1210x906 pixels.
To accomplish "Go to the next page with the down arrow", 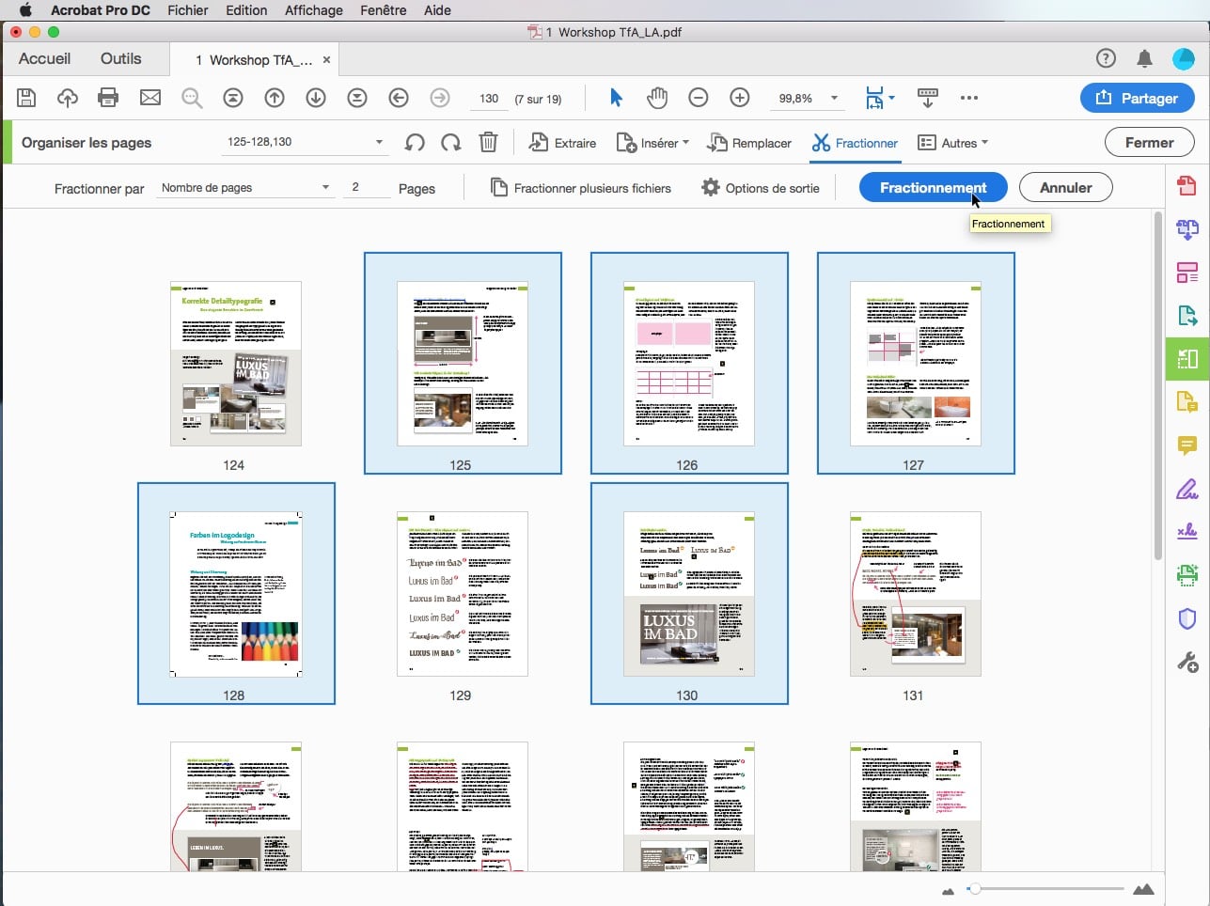I will pos(316,98).
